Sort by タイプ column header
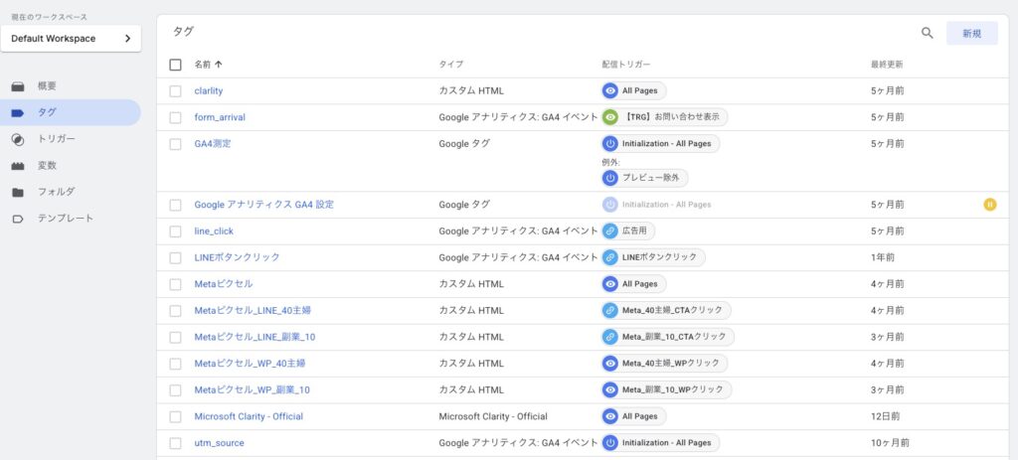The image size is (1018, 460). tap(451, 65)
